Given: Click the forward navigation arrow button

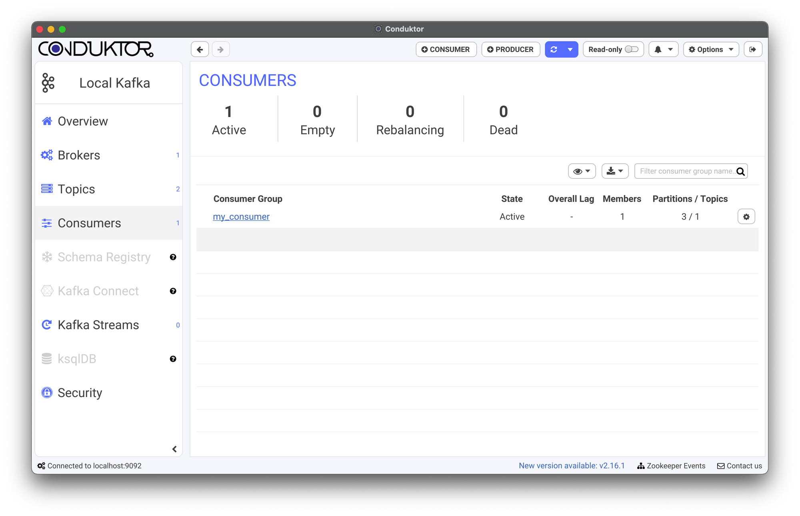Looking at the screenshot, I should pyautogui.click(x=220, y=50).
